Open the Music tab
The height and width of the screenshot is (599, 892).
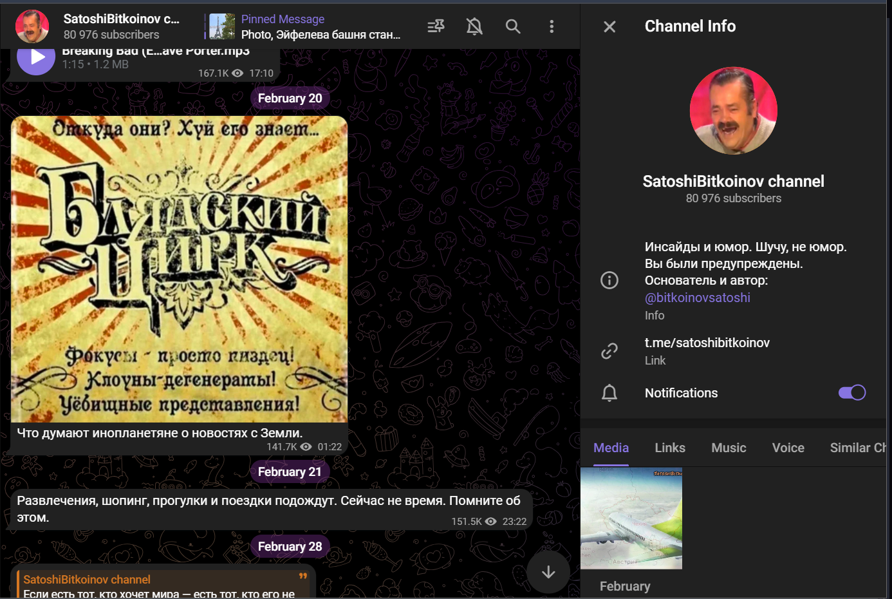pyautogui.click(x=729, y=448)
